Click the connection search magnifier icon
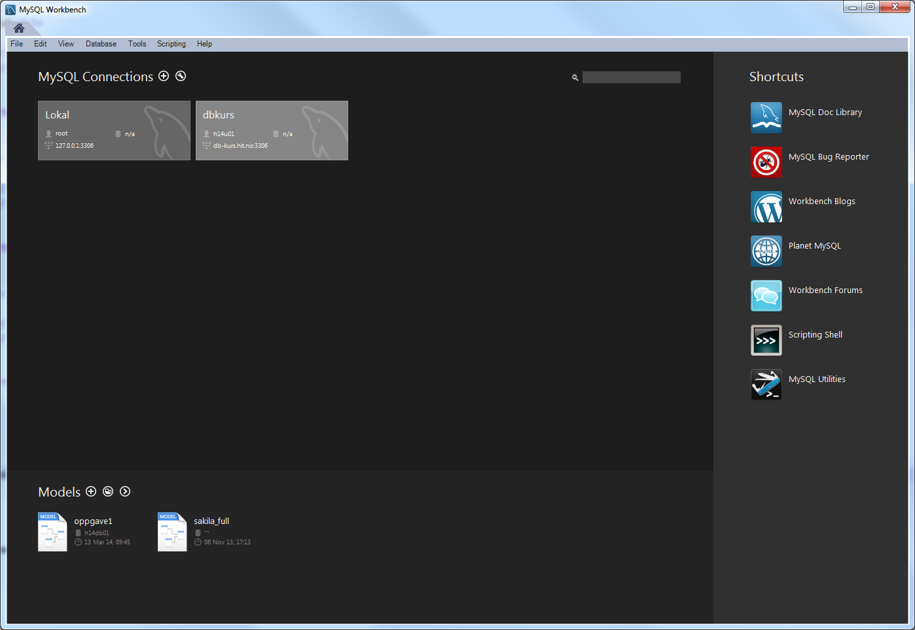This screenshot has height=630, width=915. [x=575, y=77]
